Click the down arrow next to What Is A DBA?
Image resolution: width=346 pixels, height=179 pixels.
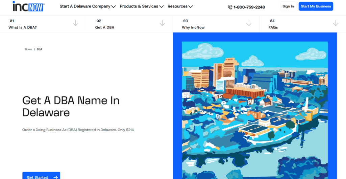75,23
